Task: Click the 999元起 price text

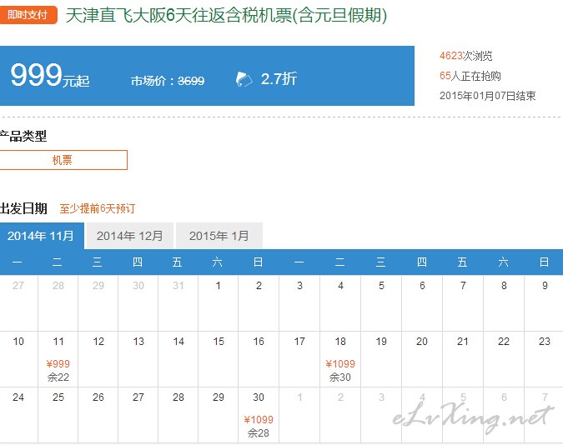Action: point(50,76)
